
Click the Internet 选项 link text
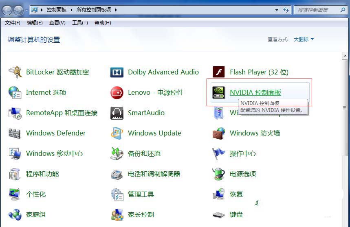click(x=46, y=92)
